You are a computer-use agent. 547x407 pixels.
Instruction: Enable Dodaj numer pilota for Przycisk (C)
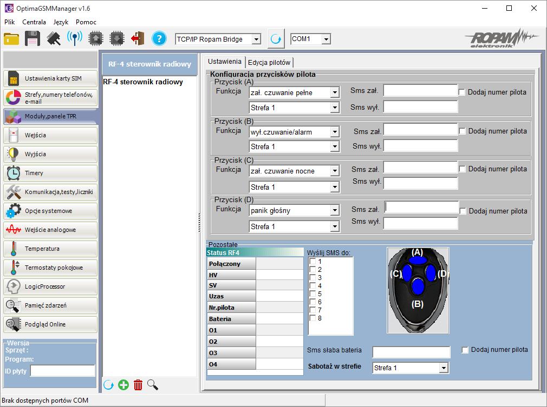463,169
